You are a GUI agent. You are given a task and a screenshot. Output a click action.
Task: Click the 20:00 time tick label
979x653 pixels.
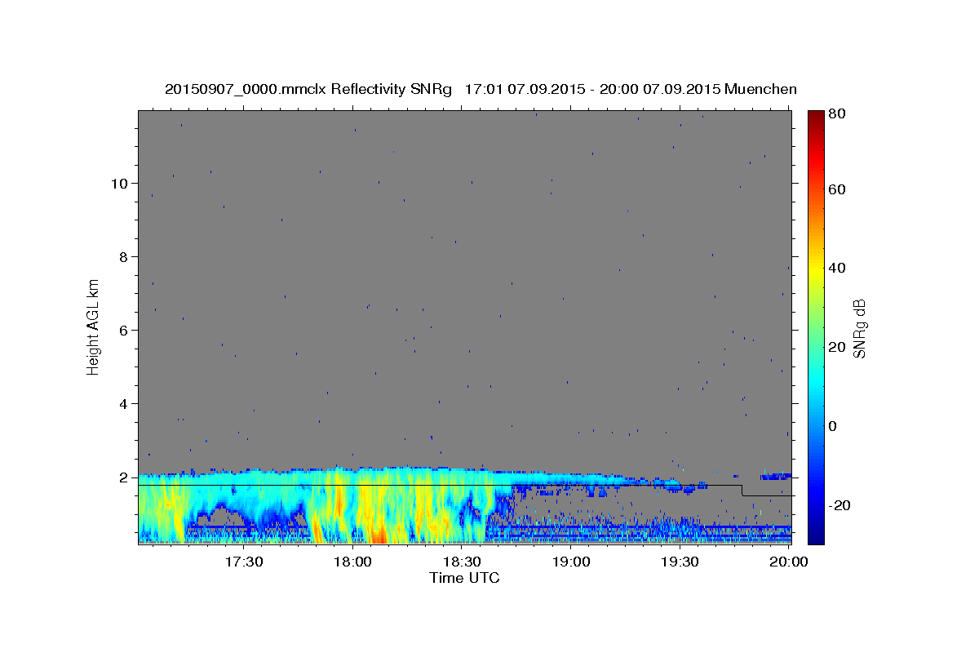pos(789,562)
